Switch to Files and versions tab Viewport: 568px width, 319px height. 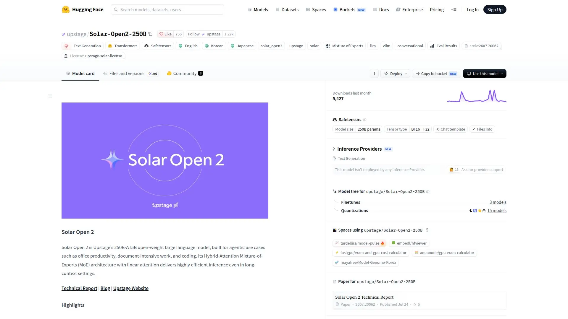click(x=130, y=74)
